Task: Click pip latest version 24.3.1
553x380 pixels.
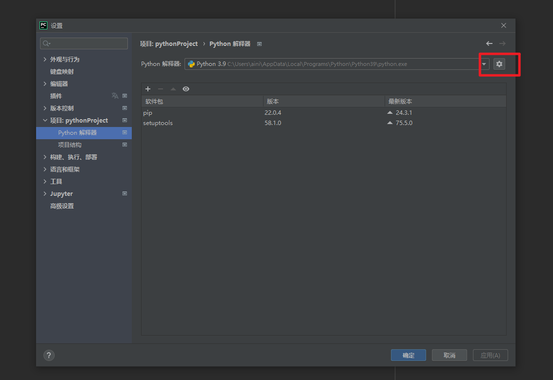Action: pyautogui.click(x=404, y=112)
